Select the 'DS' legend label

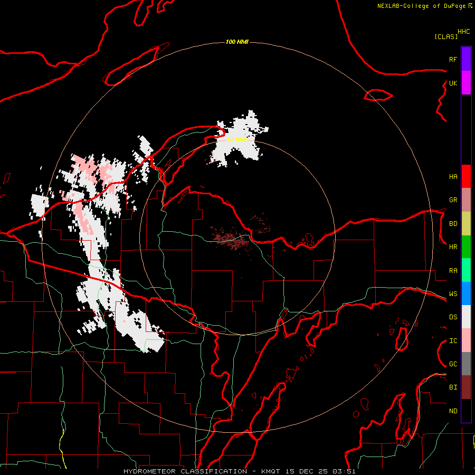coord(453,317)
